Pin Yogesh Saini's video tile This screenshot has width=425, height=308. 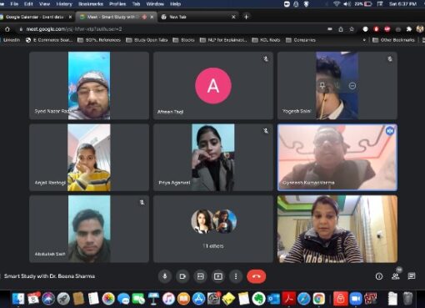pyautogui.click(x=322, y=86)
